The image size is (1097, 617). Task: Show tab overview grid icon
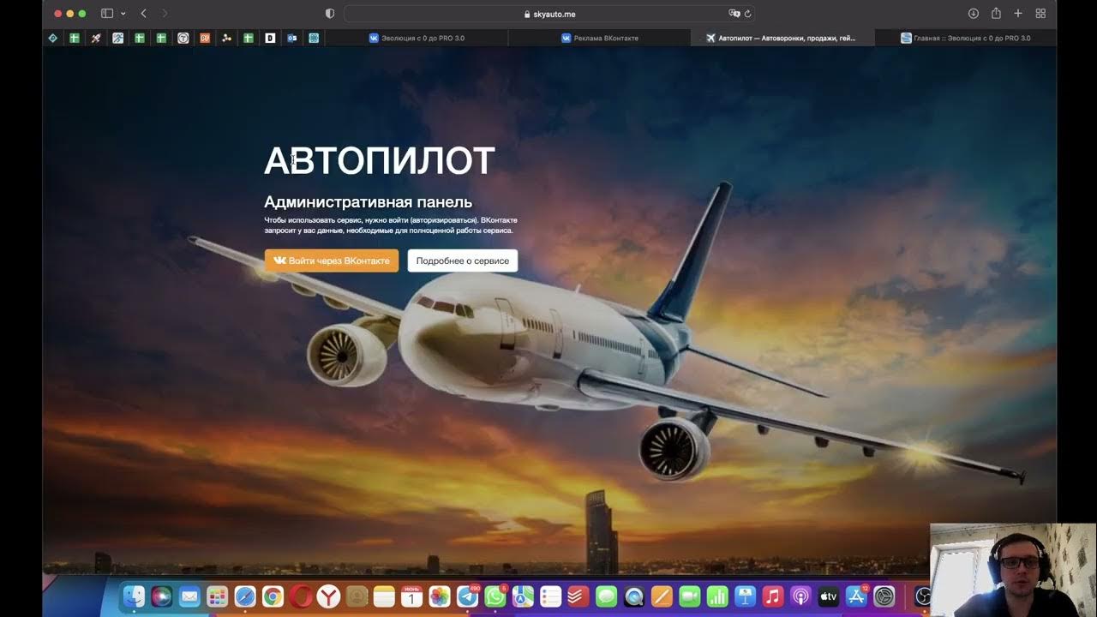click(1040, 14)
